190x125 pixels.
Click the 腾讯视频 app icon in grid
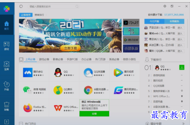click(x=118, y=73)
